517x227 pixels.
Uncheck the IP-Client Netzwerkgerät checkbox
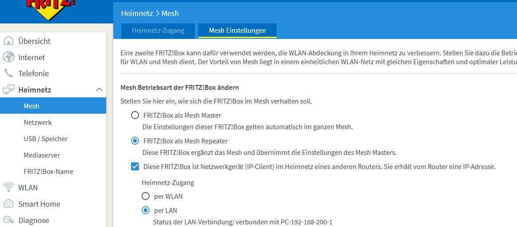click(x=135, y=167)
